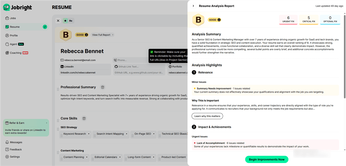Open the Refer & Earn card
The width and height of the screenshot is (346, 166).
tap(26, 127)
